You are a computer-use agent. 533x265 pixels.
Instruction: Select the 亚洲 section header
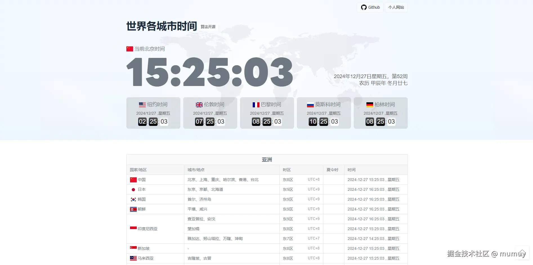[266, 159]
